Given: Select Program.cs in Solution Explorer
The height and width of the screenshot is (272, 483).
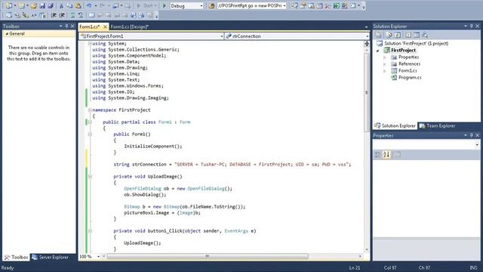Looking at the screenshot, I should 410,78.
